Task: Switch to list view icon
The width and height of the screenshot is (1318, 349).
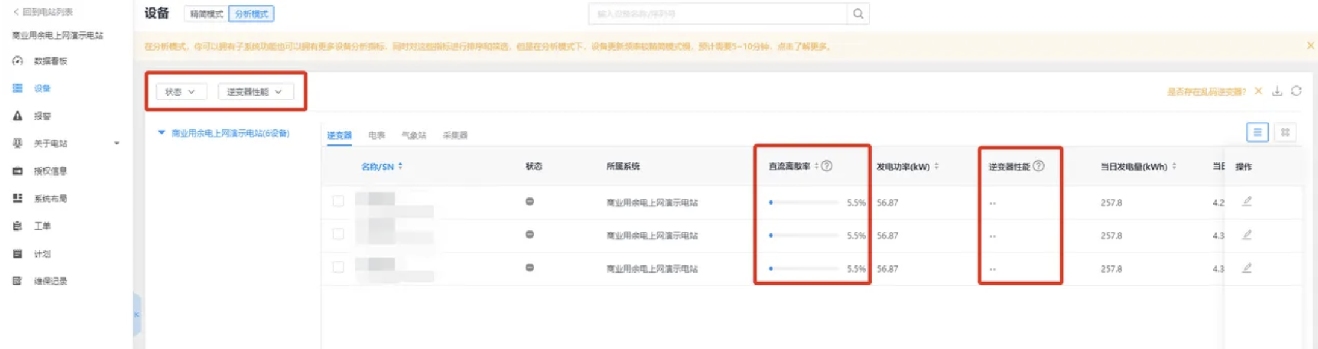Action: point(1257,132)
